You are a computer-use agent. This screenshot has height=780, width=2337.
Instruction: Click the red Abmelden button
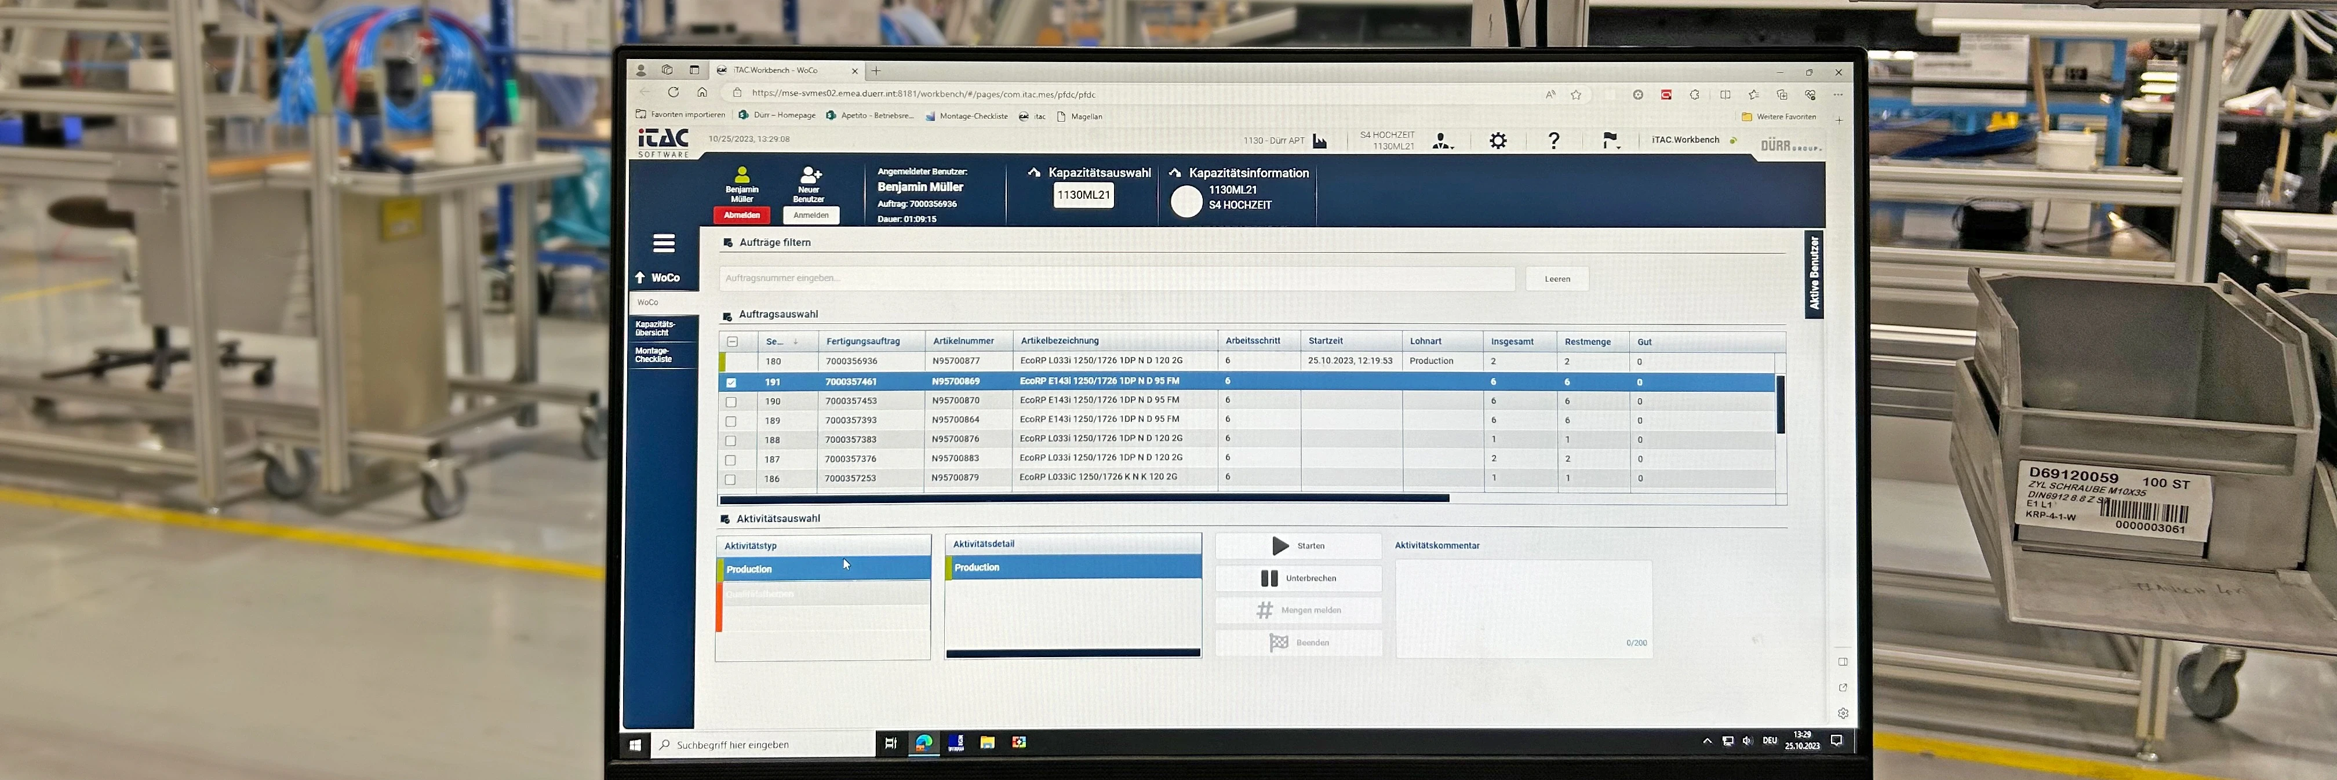(741, 216)
